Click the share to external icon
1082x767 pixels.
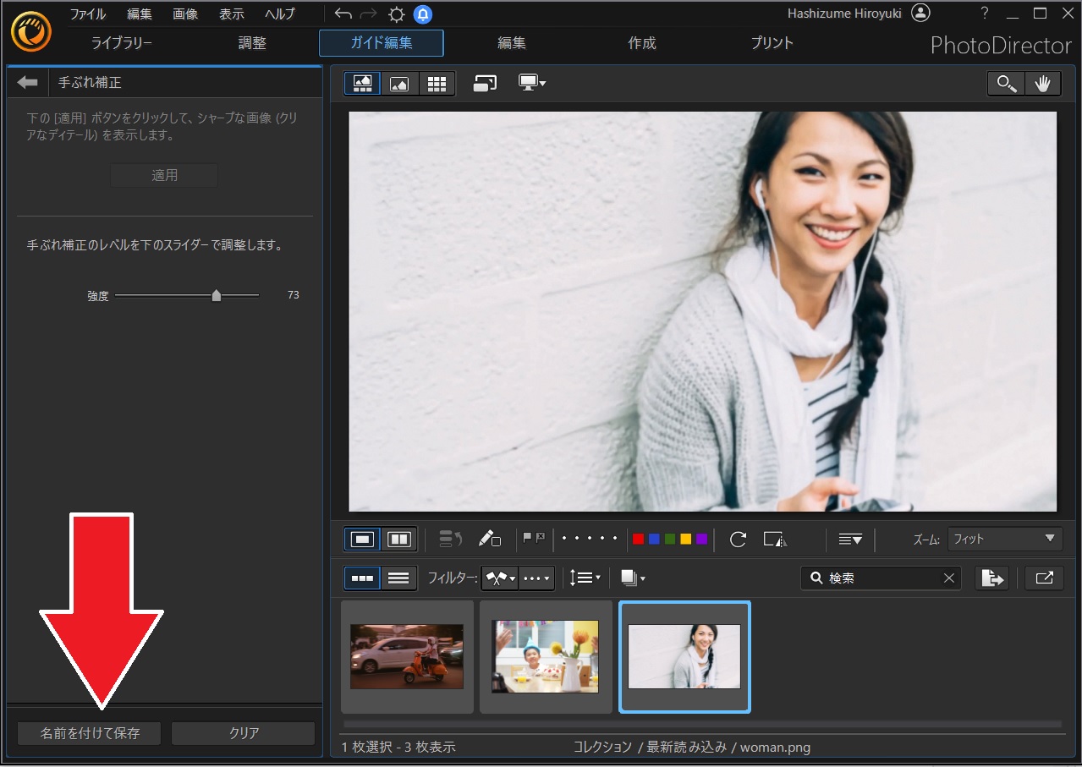tap(1044, 578)
